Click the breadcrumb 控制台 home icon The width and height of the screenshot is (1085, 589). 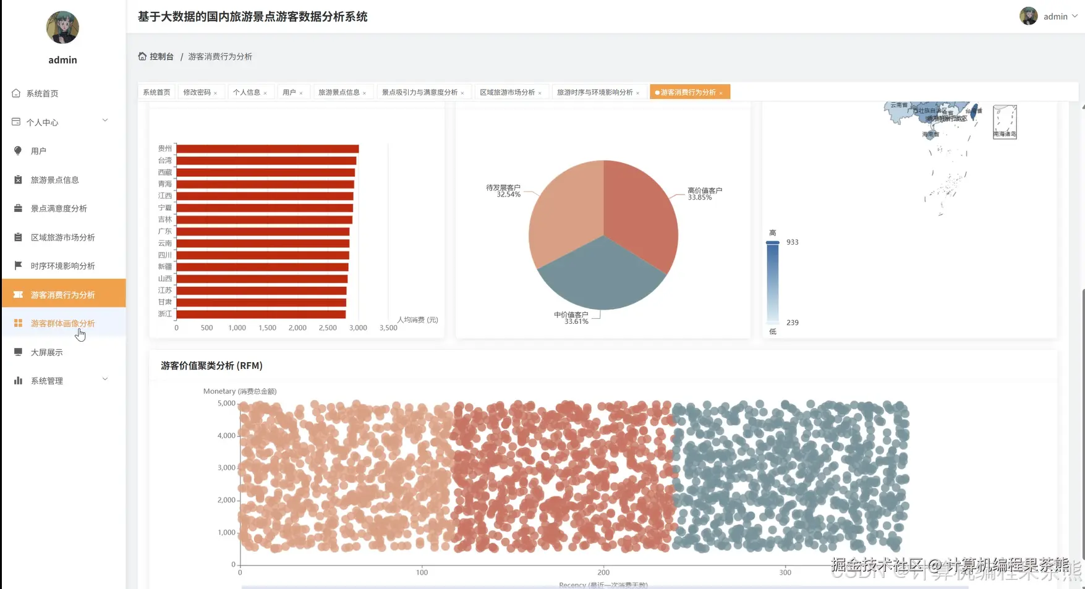(142, 56)
